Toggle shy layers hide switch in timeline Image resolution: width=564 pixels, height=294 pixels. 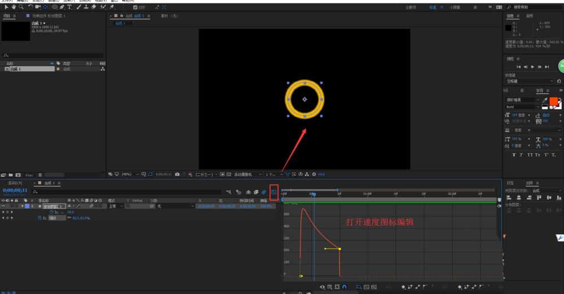(x=248, y=192)
